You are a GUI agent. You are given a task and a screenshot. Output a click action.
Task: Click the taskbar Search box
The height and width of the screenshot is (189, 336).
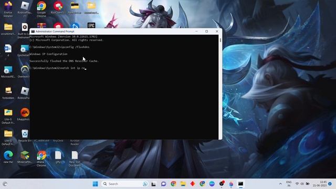pos(125,184)
